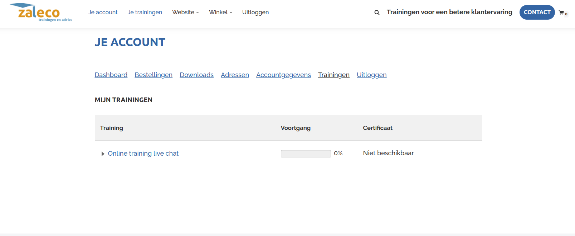This screenshot has height=236, width=575.
Task: Switch to the Dashboard account tab
Action: click(x=111, y=75)
